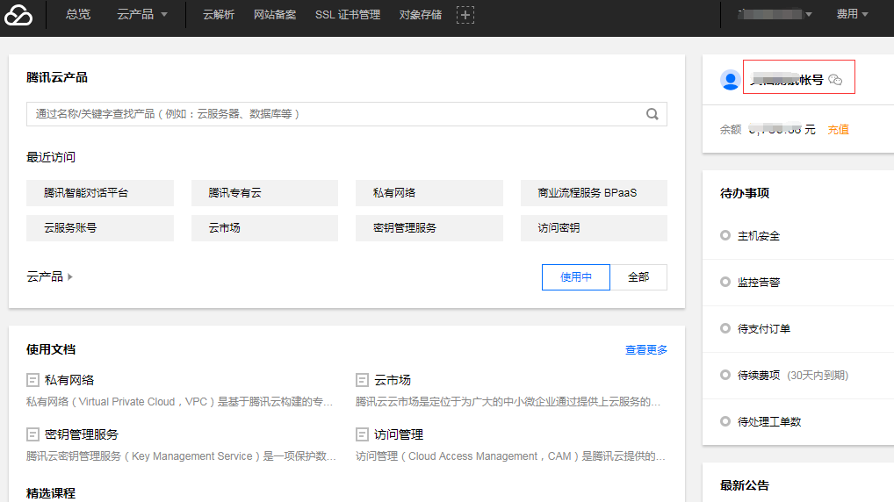Open 密钥管理服务 recent visit button
894x502 pixels.
pos(429,228)
